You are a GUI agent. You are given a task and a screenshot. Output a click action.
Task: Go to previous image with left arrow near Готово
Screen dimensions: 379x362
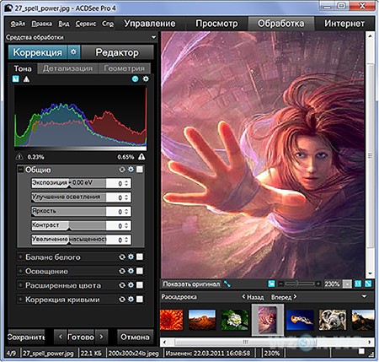61,337
